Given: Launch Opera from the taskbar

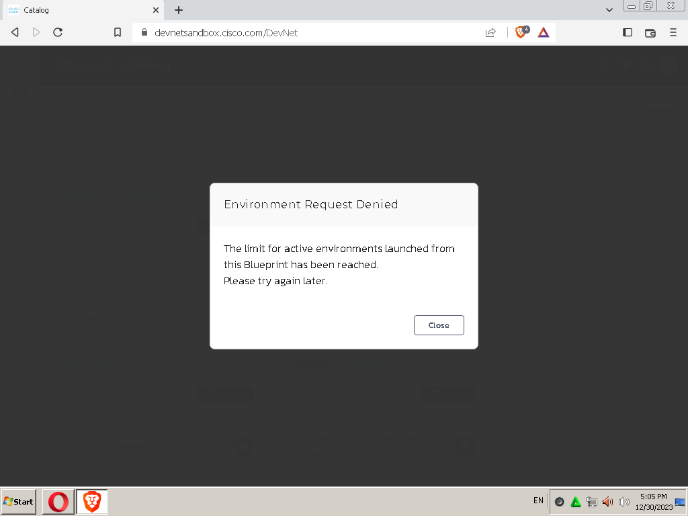Looking at the screenshot, I should [58, 501].
